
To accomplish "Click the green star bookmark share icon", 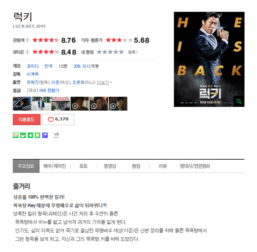I will pyautogui.click(x=30, y=135).
